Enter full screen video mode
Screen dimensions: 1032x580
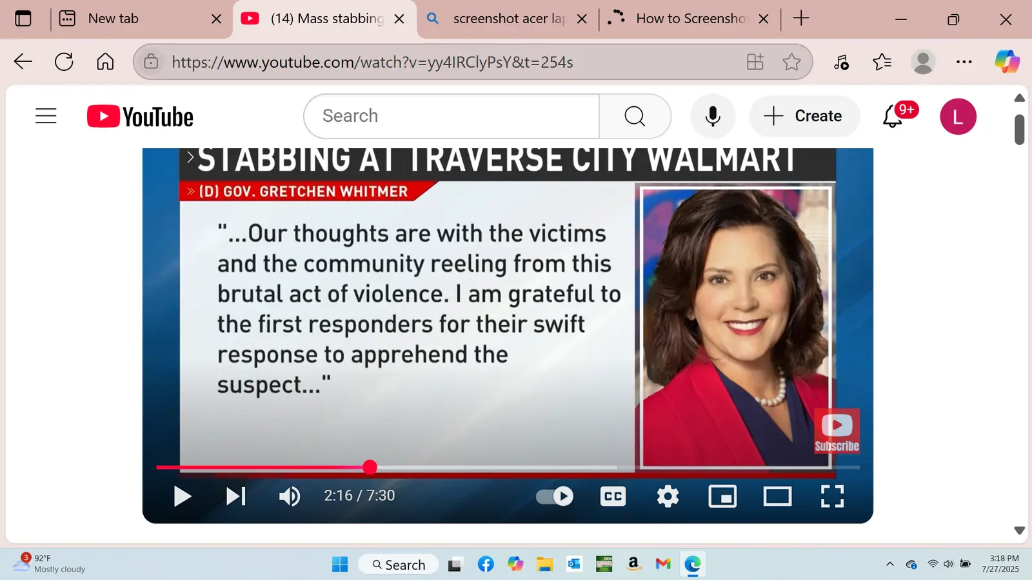coord(832,496)
